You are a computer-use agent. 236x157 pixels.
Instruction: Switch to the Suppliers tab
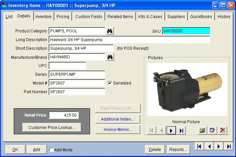coord(176,16)
